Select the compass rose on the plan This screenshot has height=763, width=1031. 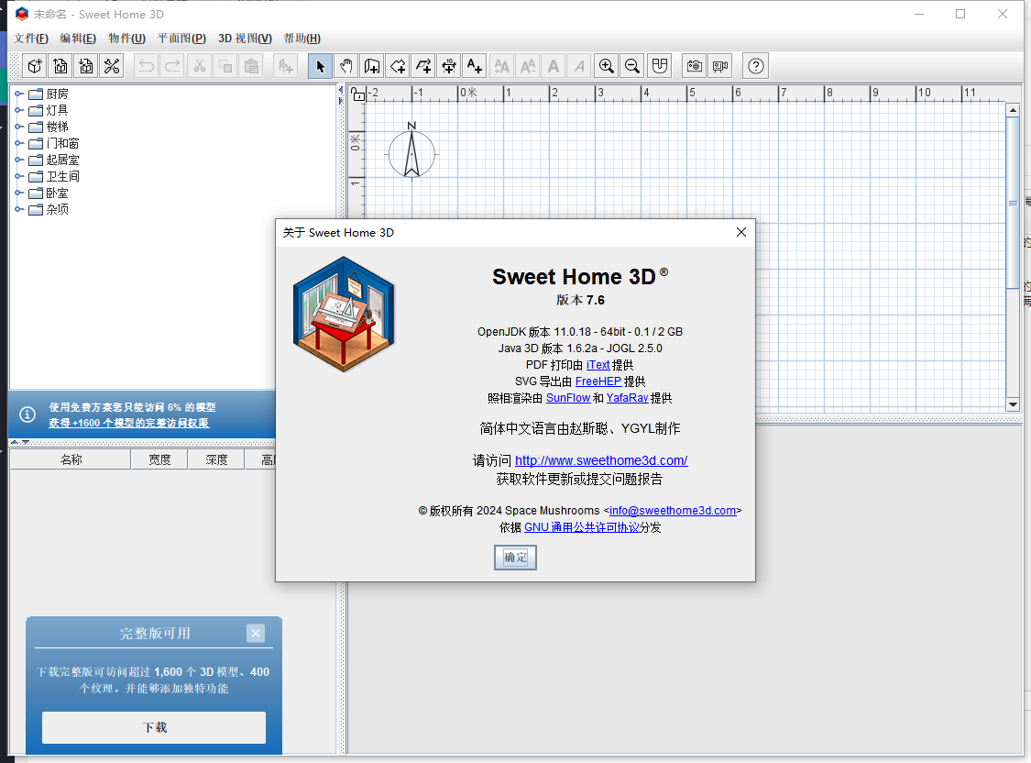coord(411,153)
